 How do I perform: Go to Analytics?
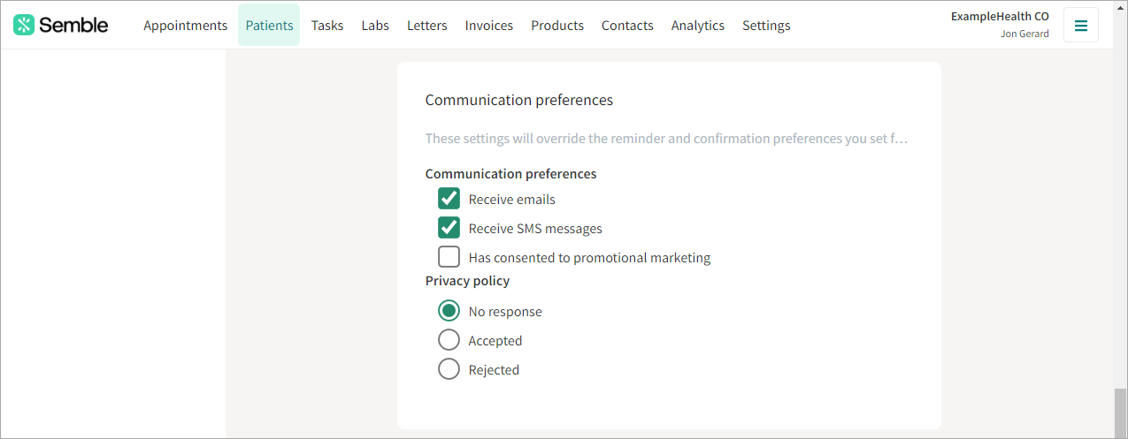pyautogui.click(x=698, y=25)
